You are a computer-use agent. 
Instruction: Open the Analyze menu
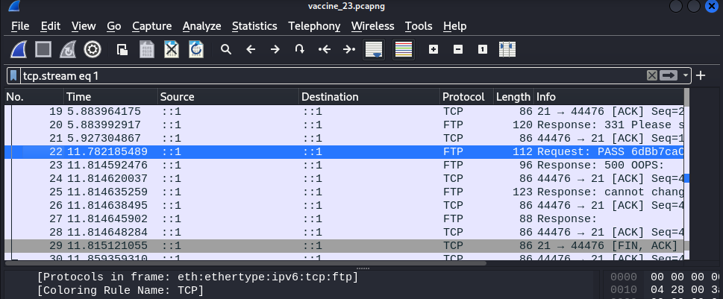pyautogui.click(x=201, y=26)
